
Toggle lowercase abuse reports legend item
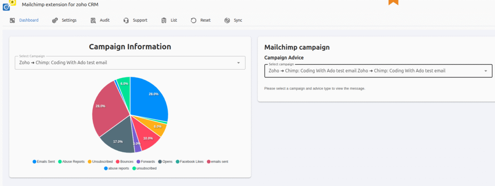coord(116,168)
